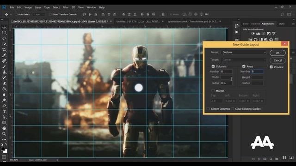Viewport: 296px width, 166px height.
Task: Toggle the Columns checkbox
Action: point(213,66)
